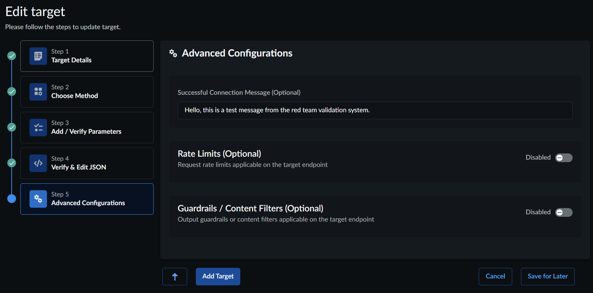
Task: Enable the Guardrails / Content Filters toggle
Action: pos(564,212)
